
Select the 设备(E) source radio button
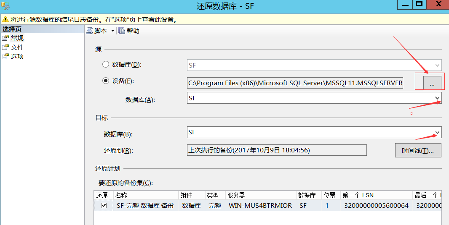click(106, 81)
